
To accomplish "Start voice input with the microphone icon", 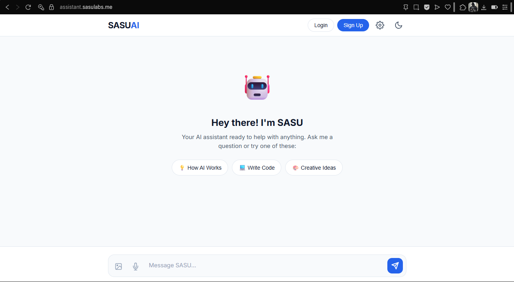I will tap(136, 266).
